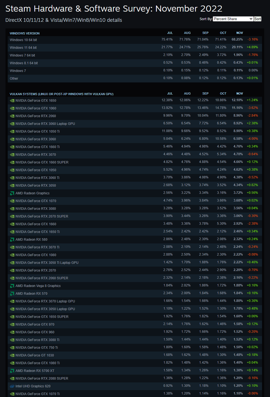This screenshot has width=270, height=397.
Task: Click the DirectX 10/11/12 details subtitle
Action: point(64,20)
